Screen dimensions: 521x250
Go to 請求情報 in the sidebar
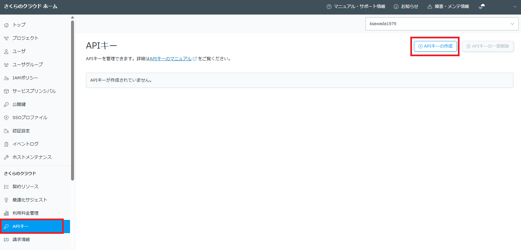[x=35, y=239]
